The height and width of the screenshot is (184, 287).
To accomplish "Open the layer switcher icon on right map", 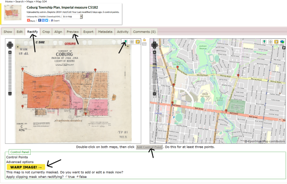I will point(282,42).
